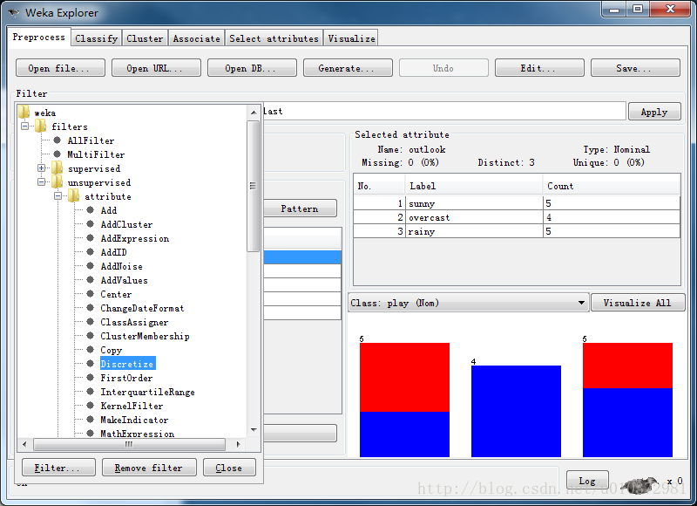Viewport: 697px width, 506px height.
Task: Click the unsupervised folder icon
Action: [x=58, y=181]
